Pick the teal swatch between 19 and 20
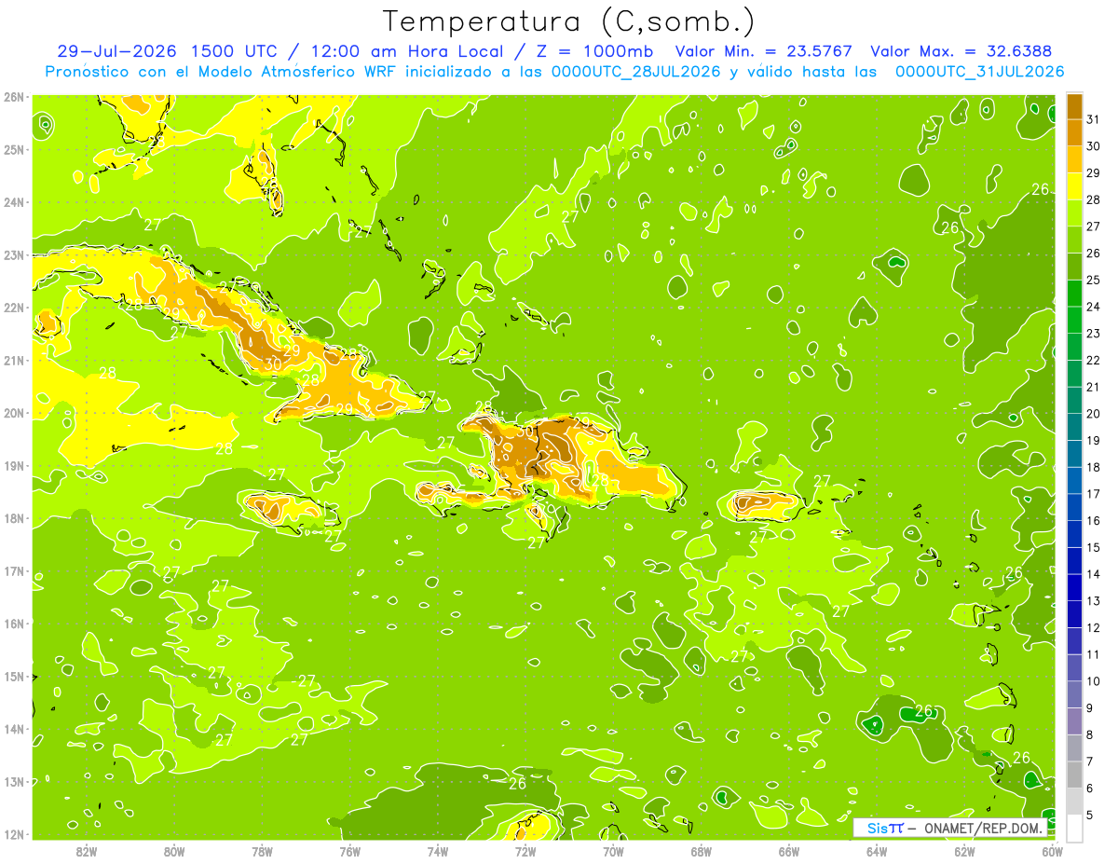Image resolution: width=1118 pixels, height=864 pixels. [1074, 427]
